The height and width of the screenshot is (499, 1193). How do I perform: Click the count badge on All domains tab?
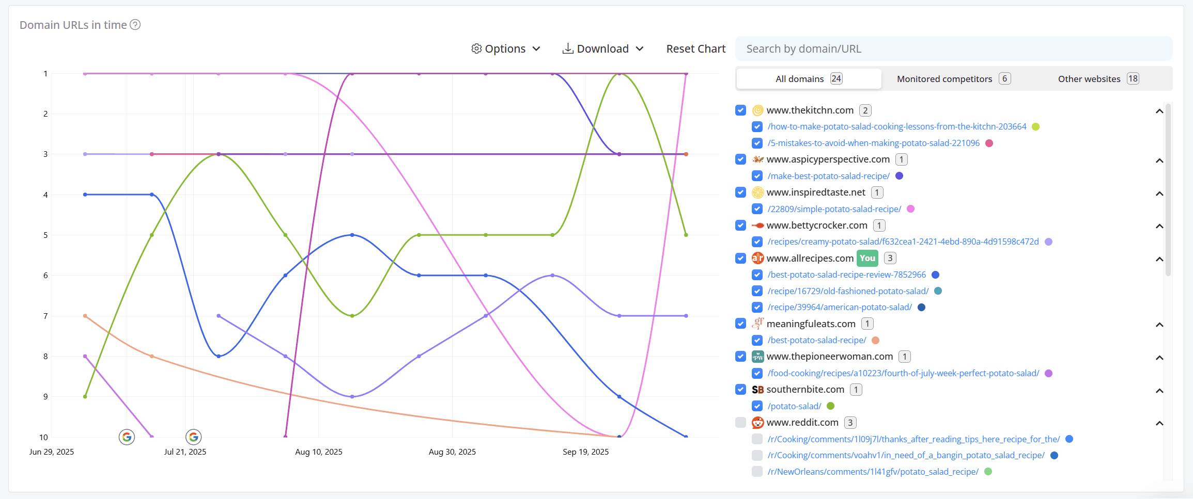836,78
